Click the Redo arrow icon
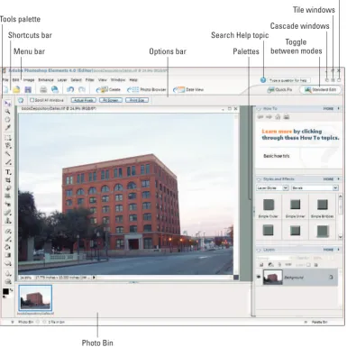Image resolution: width=347 pixels, height=347 pixels. click(x=82, y=89)
